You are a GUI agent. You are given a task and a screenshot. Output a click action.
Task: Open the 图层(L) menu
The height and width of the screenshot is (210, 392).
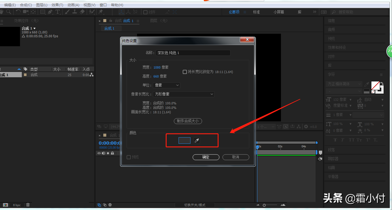(41, 5)
